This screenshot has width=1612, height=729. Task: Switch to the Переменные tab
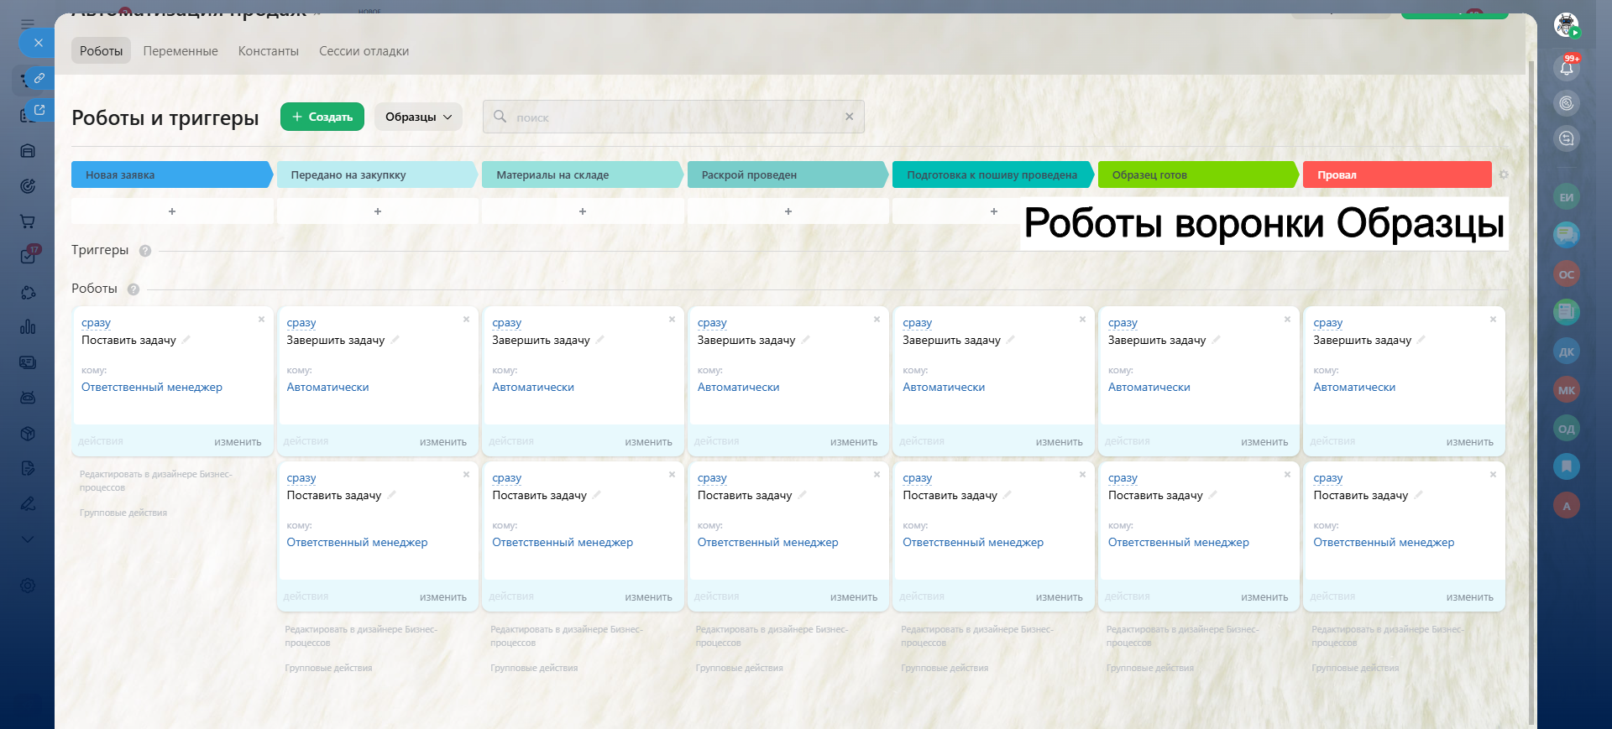click(181, 51)
